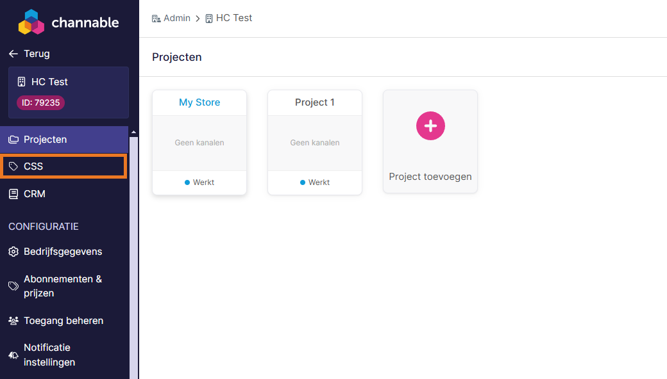Click the Projecten folder icon

pyautogui.click(x=13, y=140)
